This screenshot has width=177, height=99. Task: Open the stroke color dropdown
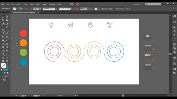point(22,9)
